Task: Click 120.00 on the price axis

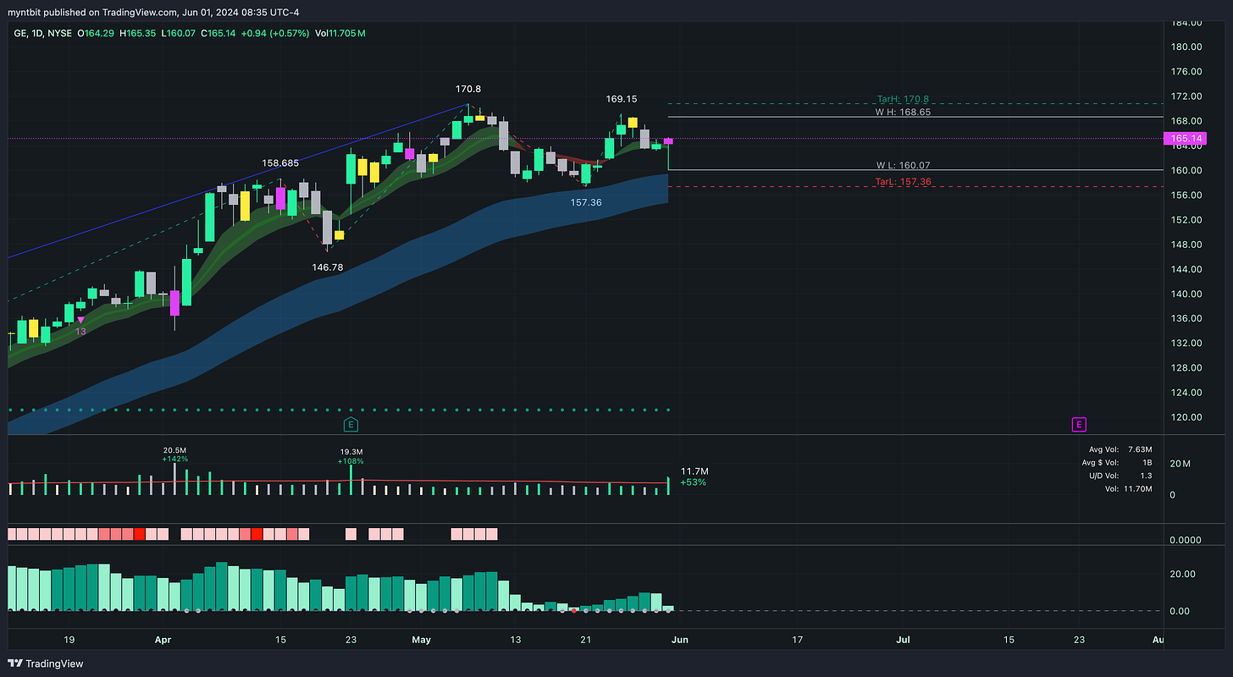Action: [x=1188, y=417]
